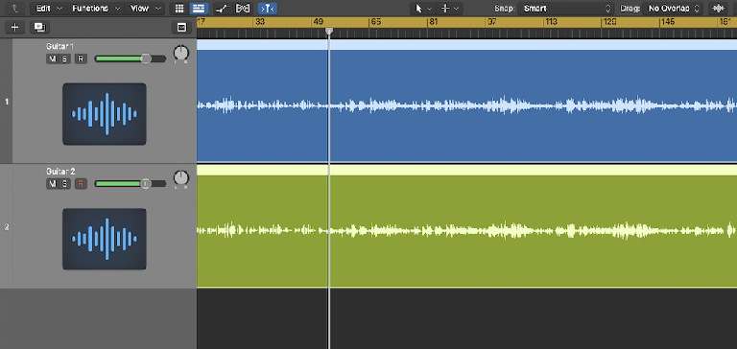
Task: Toggle the automation curve button
Action: tap(222, 8)
